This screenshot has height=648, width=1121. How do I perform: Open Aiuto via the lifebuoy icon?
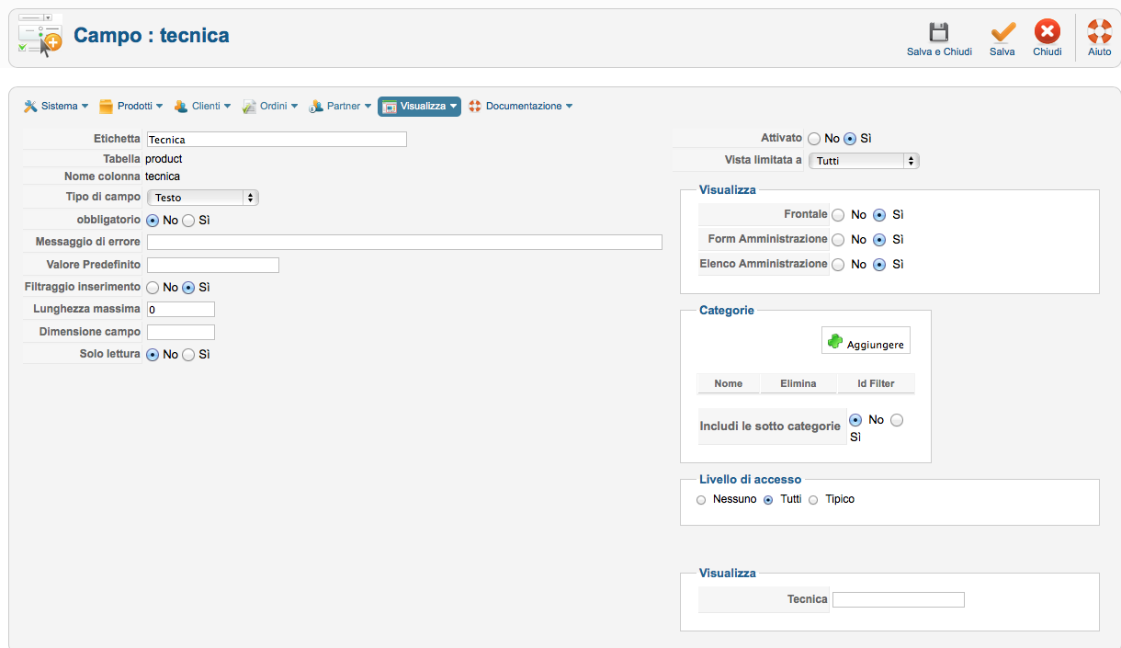1099,33
